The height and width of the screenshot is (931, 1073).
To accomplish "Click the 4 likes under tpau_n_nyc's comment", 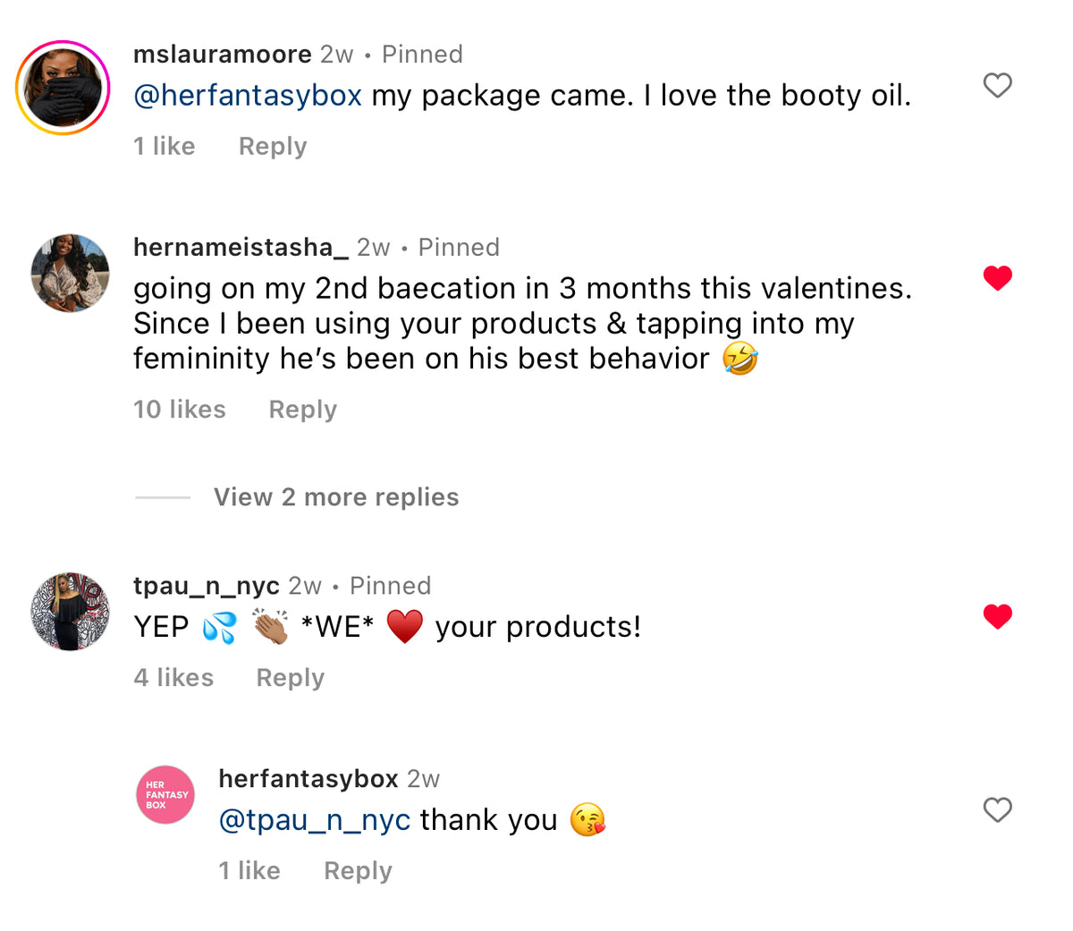I will click(x=173, y=677).
